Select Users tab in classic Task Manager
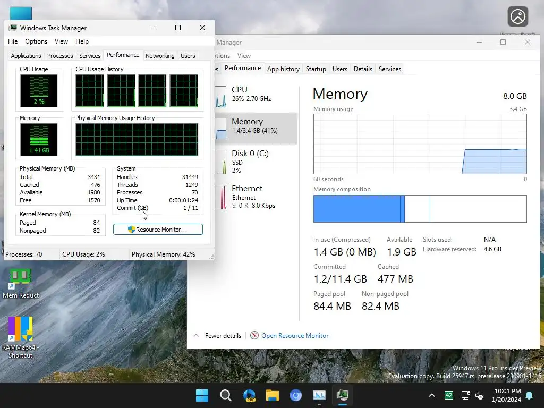This screenshot has width=544, height=408. coord(188,56)
